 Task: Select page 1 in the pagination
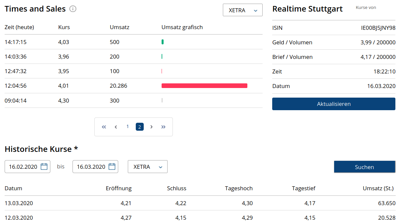[x=127, y=127]
